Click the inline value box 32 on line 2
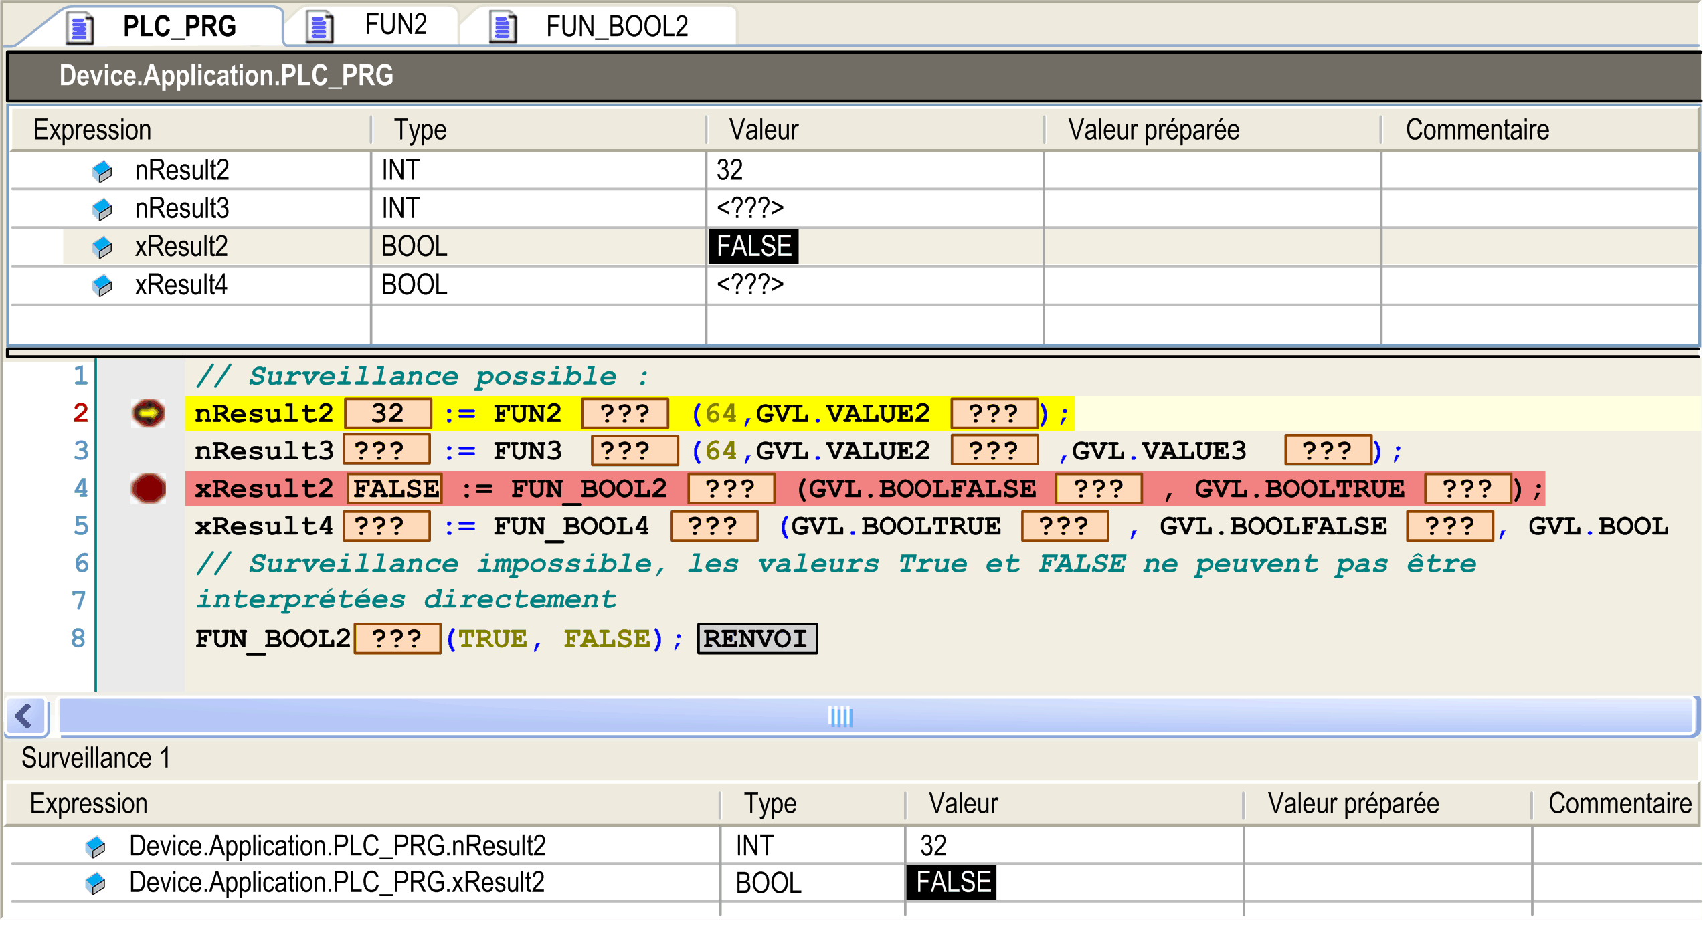This screenshot has height=947, width=1703. [x=387, y=414]
